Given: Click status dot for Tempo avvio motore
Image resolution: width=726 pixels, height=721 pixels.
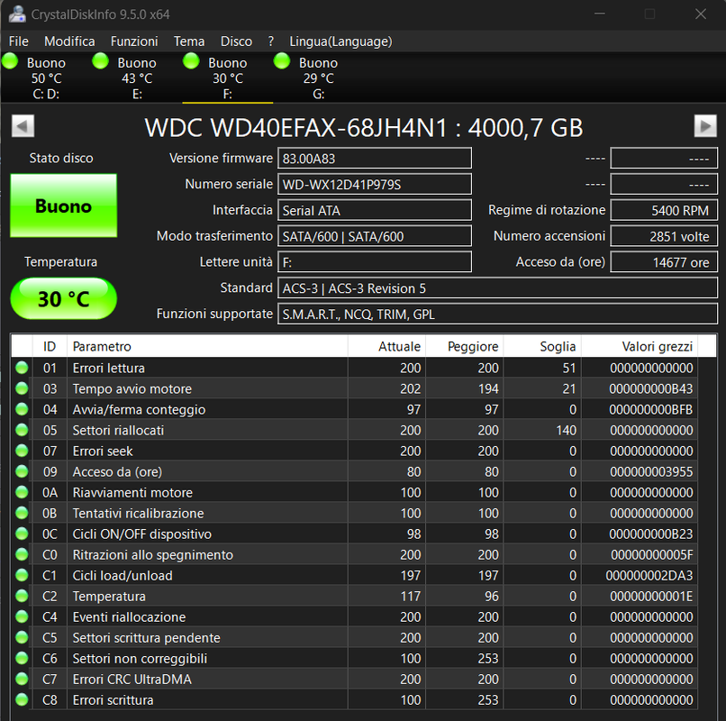Looking at the screenshot, I should [22, 388].
